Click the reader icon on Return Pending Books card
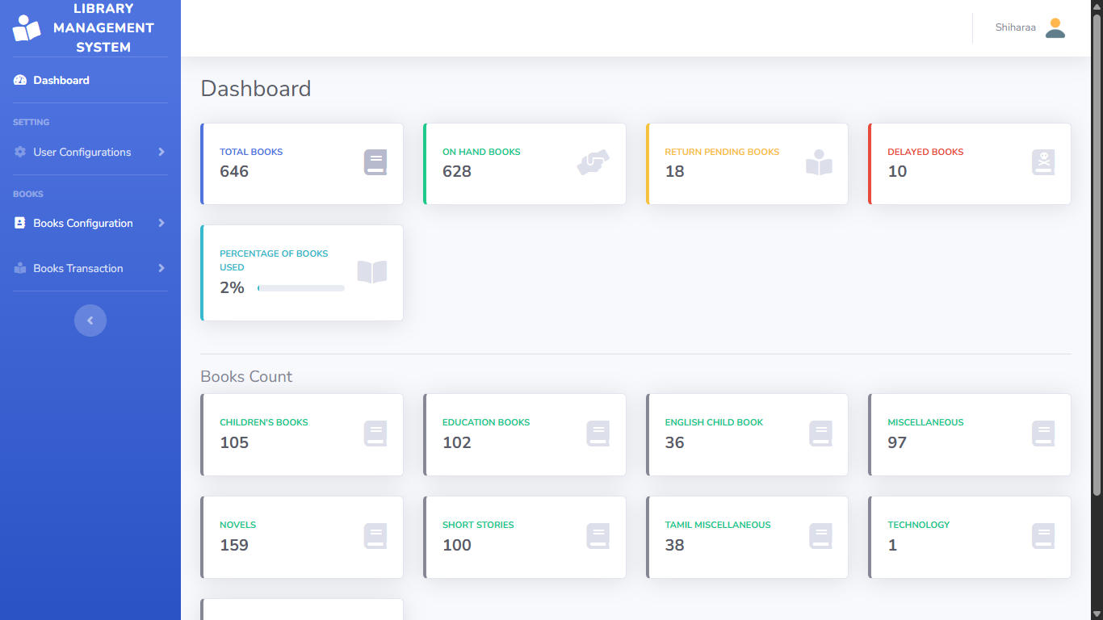The width and height of the screenshot is (1103, 620). 819,162
